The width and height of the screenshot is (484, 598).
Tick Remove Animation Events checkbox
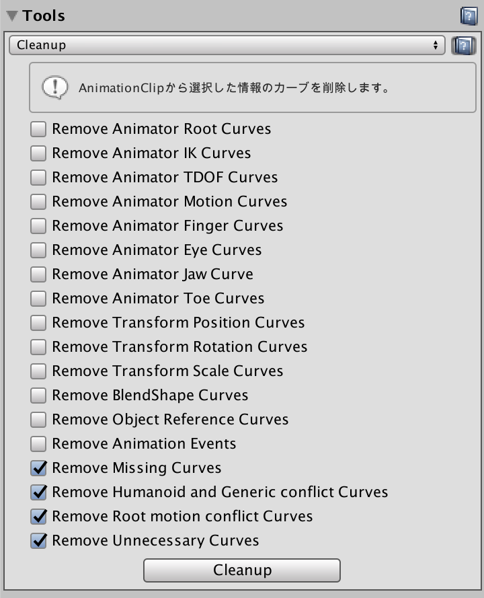tap(39, 444)
